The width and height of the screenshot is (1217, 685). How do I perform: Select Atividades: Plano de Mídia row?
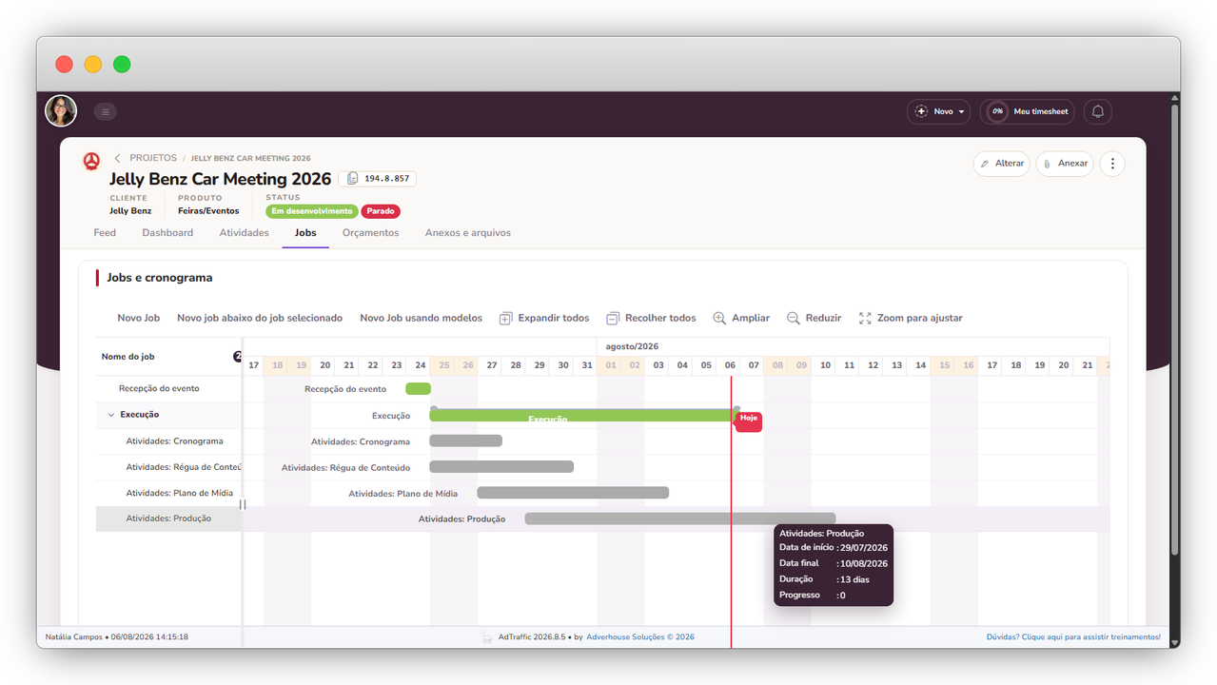click(x=169, y=493)
